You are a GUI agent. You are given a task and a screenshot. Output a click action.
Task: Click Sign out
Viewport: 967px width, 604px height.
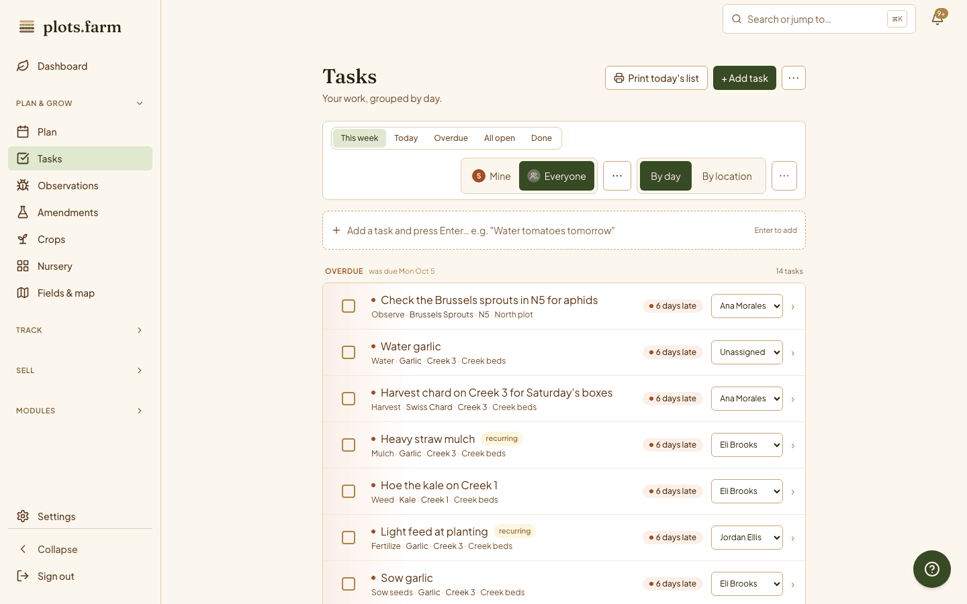80,576
